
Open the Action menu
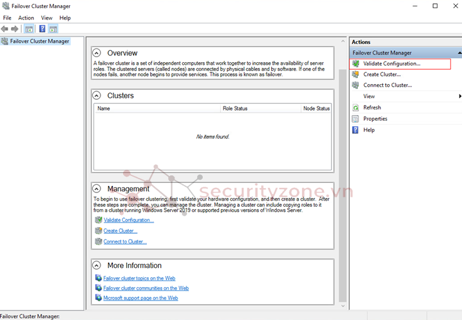click(x=26, y=18)
